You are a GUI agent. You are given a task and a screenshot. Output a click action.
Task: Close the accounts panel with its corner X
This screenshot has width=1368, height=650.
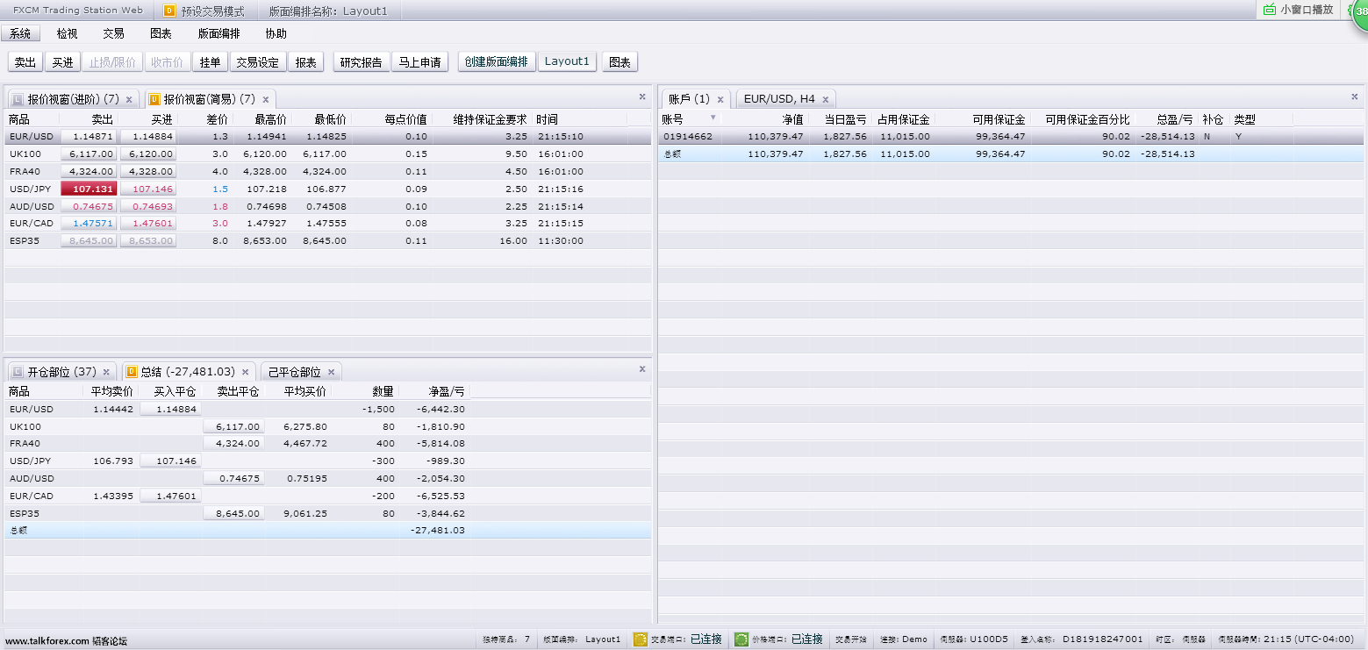(1355, 96)
